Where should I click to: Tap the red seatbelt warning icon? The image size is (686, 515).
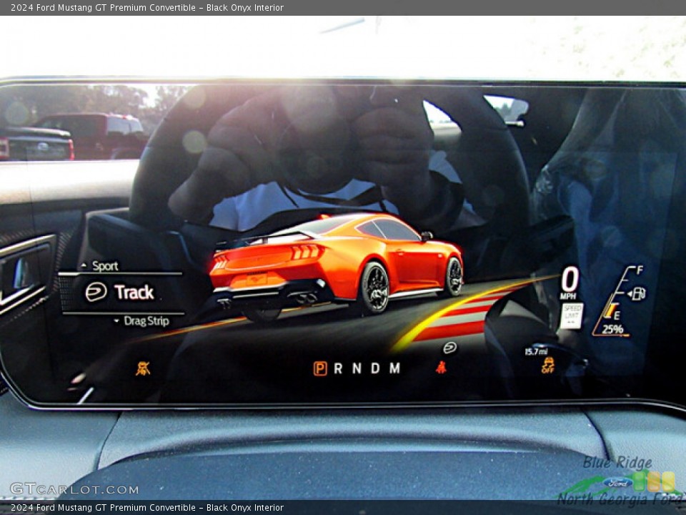[x=441, y=368]
